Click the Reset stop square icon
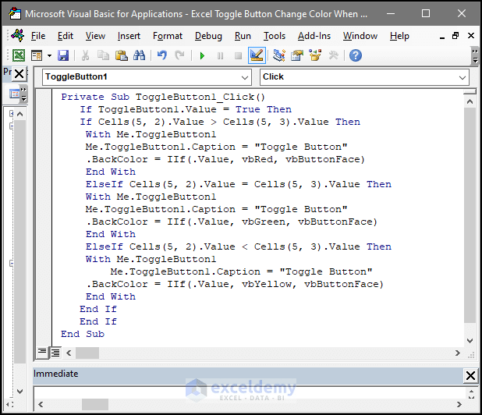This screenshot has height=415, width=482. [x=238, y=55]
